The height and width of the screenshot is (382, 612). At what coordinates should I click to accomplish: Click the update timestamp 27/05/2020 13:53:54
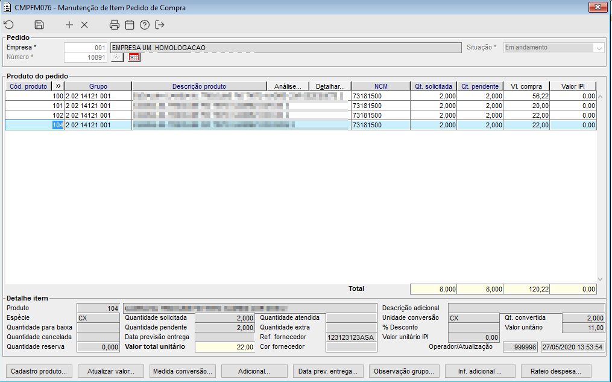pos(573,347)
